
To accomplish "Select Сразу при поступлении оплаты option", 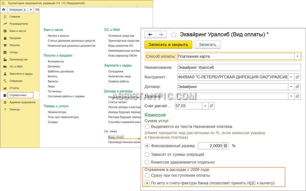I will pyautogui.click(x=147, y=175).
